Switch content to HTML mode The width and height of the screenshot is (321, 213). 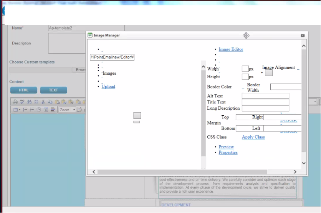[24, 90]
